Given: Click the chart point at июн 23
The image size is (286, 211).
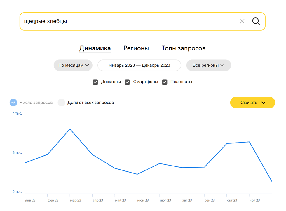Looking at the screenshot, I should [x=137, y=174].
